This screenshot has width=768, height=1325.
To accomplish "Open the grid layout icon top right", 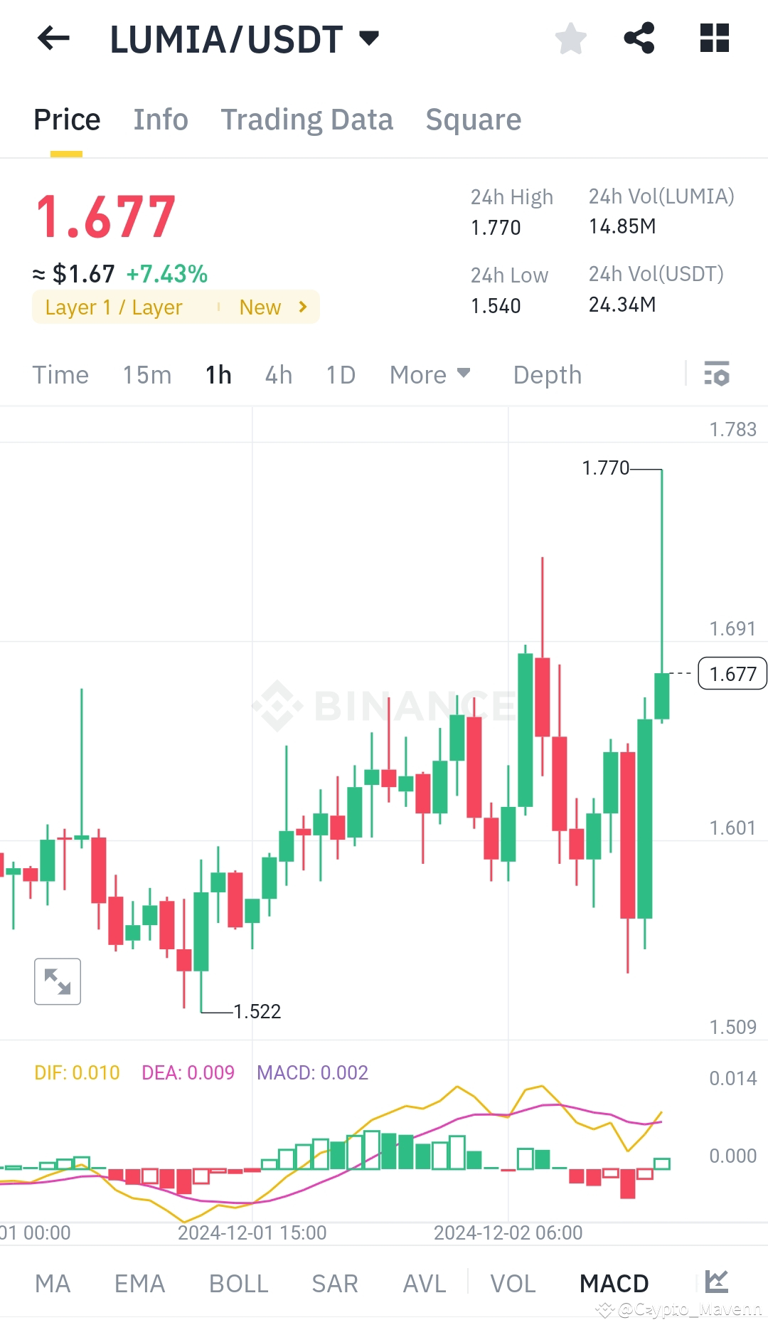I will [x=713, y=38].
